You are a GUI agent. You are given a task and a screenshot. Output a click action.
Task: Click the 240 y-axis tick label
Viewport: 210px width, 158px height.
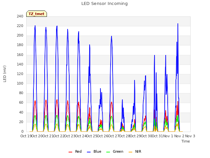point(20,16)
